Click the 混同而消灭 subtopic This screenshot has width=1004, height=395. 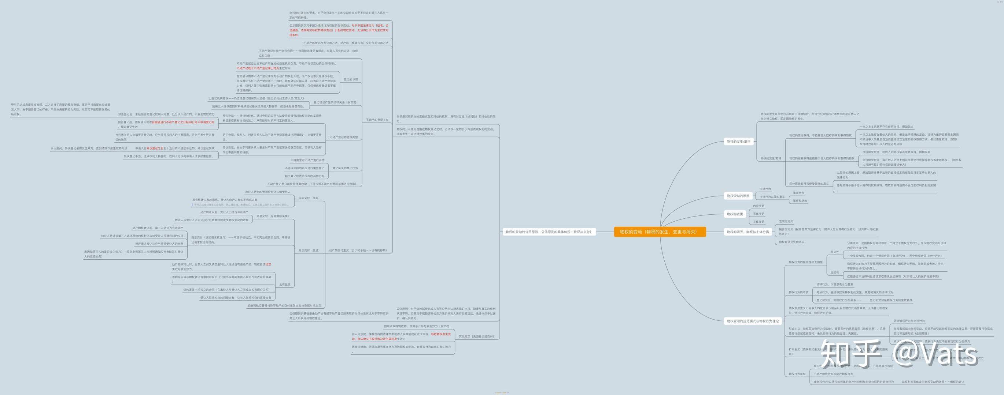tap(786, 221)
